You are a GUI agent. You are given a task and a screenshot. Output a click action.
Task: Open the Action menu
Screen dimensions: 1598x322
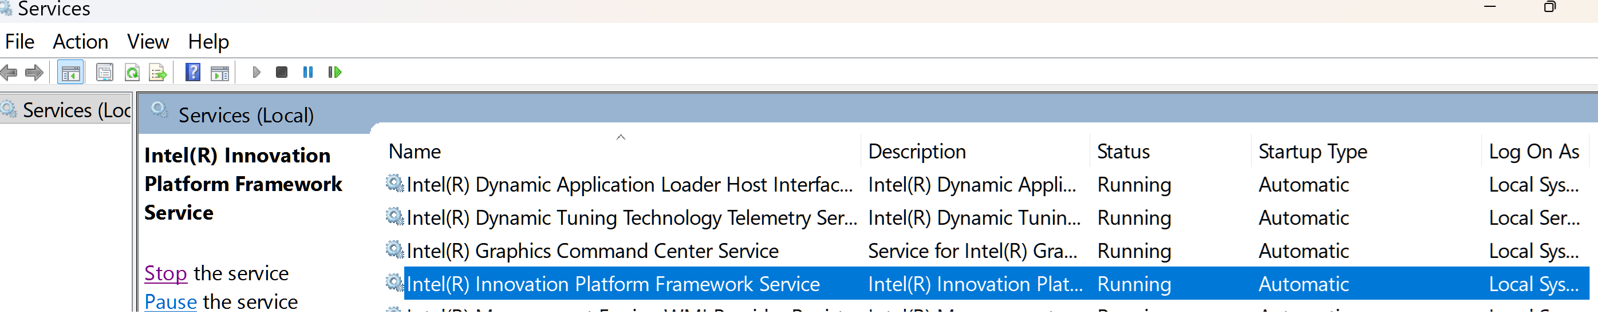80,42
